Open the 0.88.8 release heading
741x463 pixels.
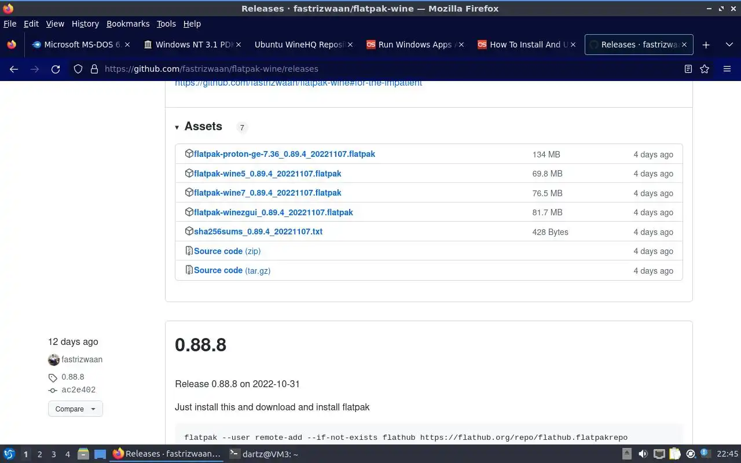pyautogui.click(x=200, y=345)
